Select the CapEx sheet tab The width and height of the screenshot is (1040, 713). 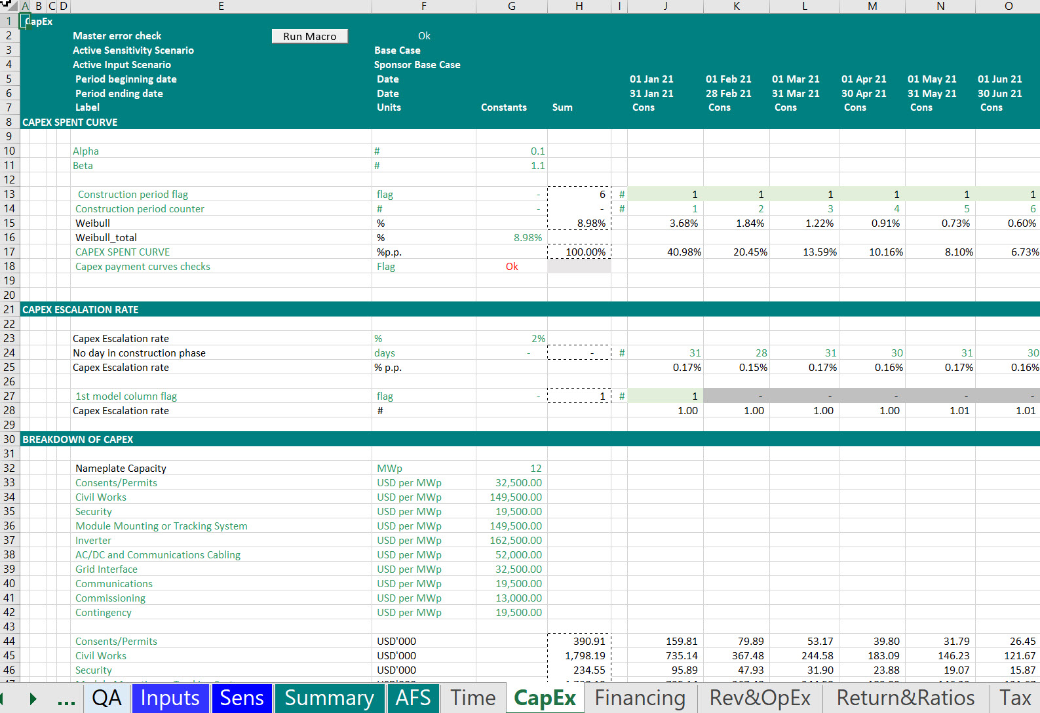pyautogui.click(x=545, y=698)
